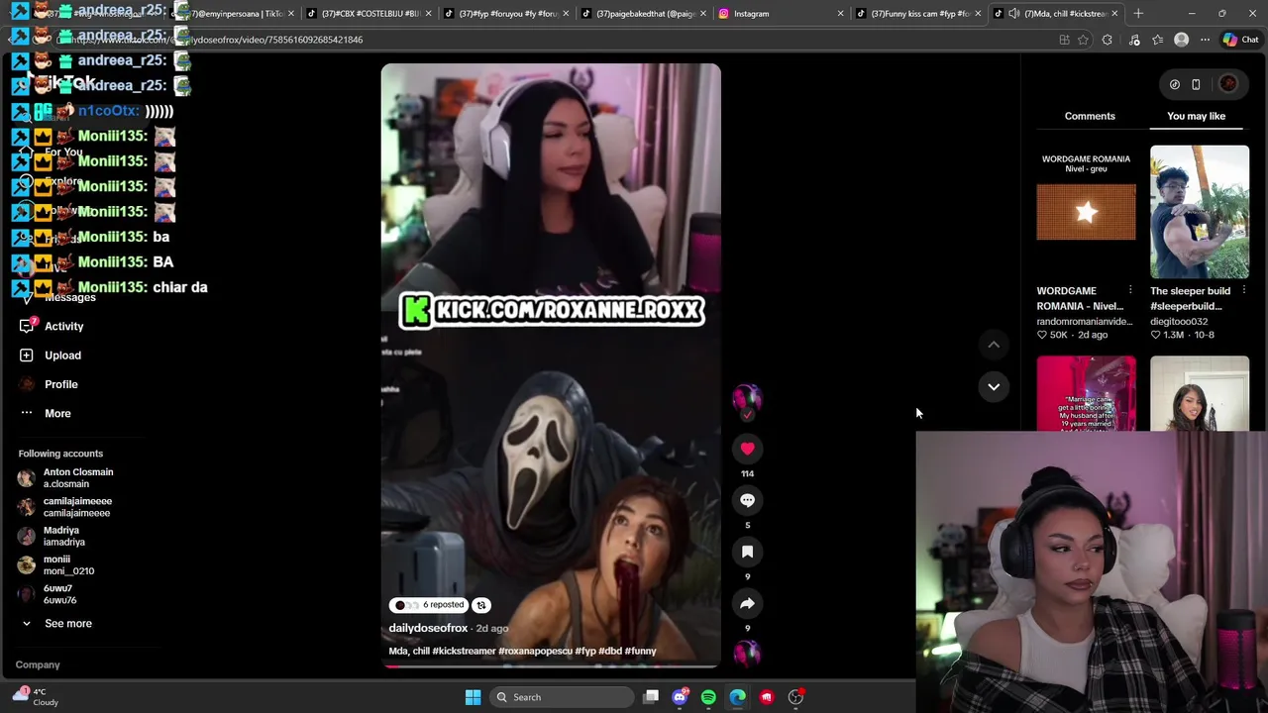Image resolution: width=1268 pixels, height=713 pixels.
Task: Open The sleeper build video thumbnail
Action: (1200, 212)
